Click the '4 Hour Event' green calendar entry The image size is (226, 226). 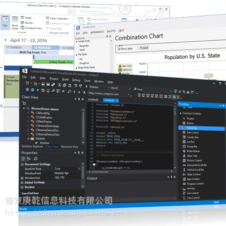(53, 62)
